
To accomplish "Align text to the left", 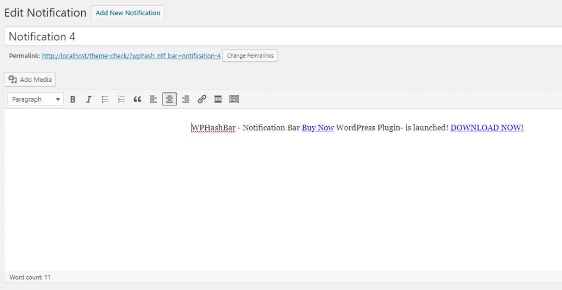I will (153, 99).
